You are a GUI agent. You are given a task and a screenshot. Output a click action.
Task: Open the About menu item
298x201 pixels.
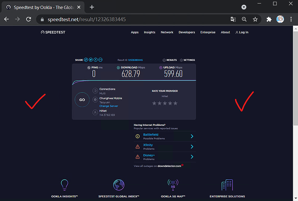(x=226, y=32)
